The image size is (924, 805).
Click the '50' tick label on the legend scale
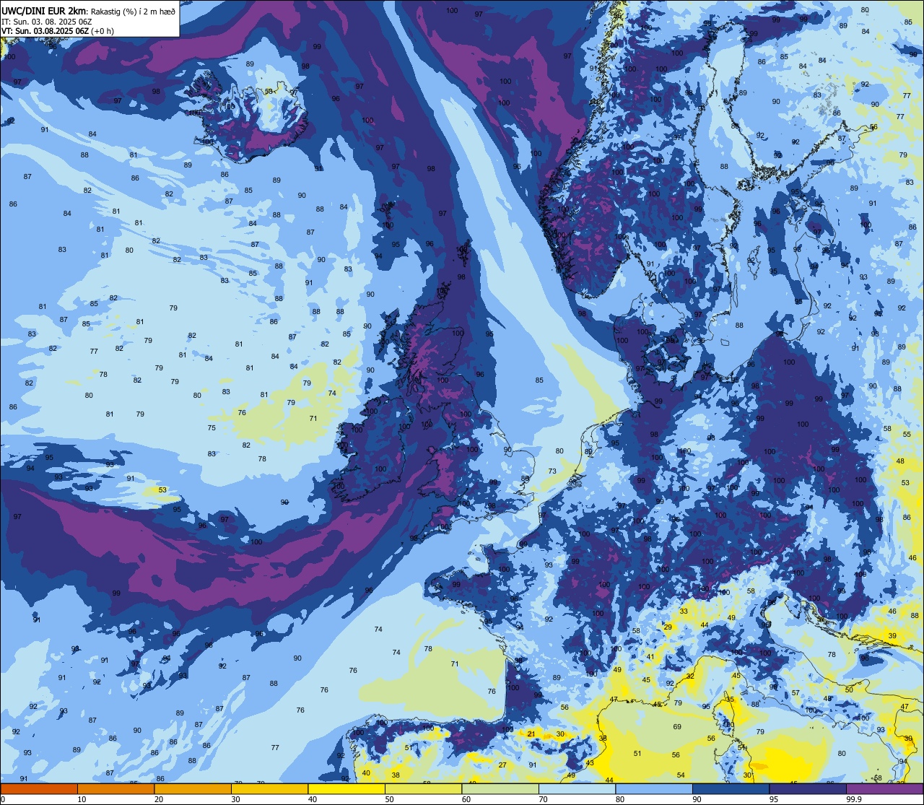pyautogui.click(x=389, y=799)
